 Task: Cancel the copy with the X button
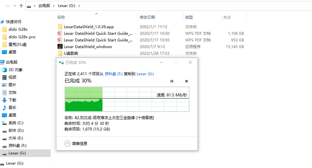[x=186, y=81]
